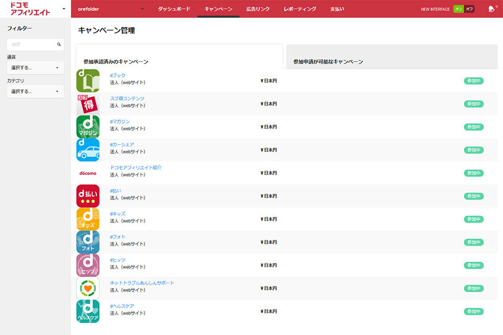
Task: Click 法人(webサイト) under dフォト
Action: click(128, 244)
